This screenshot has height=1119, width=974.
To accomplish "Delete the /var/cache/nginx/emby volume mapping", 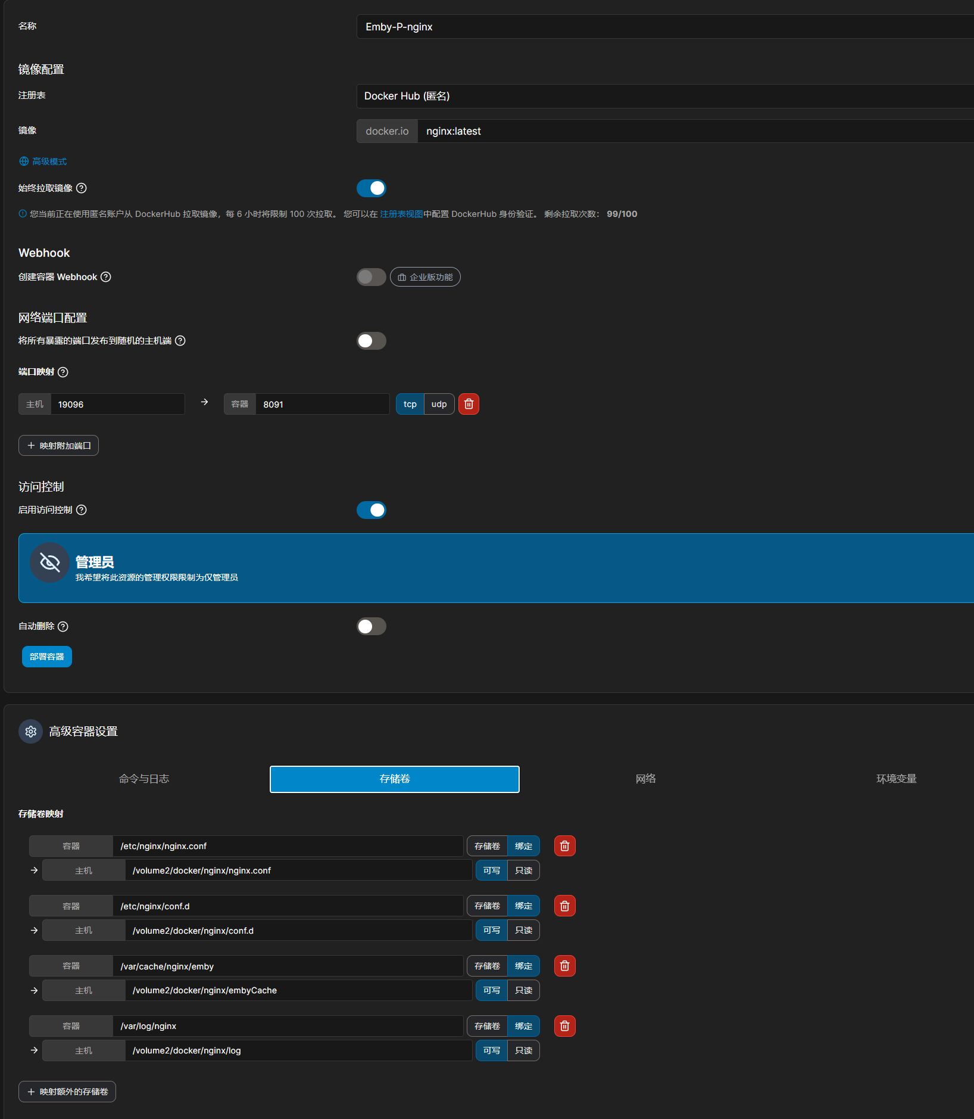I will (x=565, y=966).
